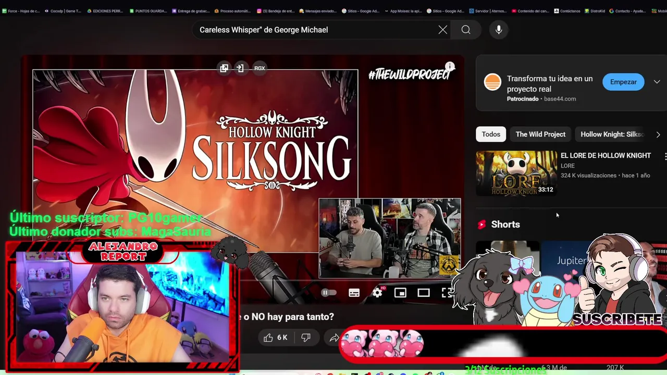
Task: Switch to the Force - Hojas de c... browser tab
Action: click(21, 10)
